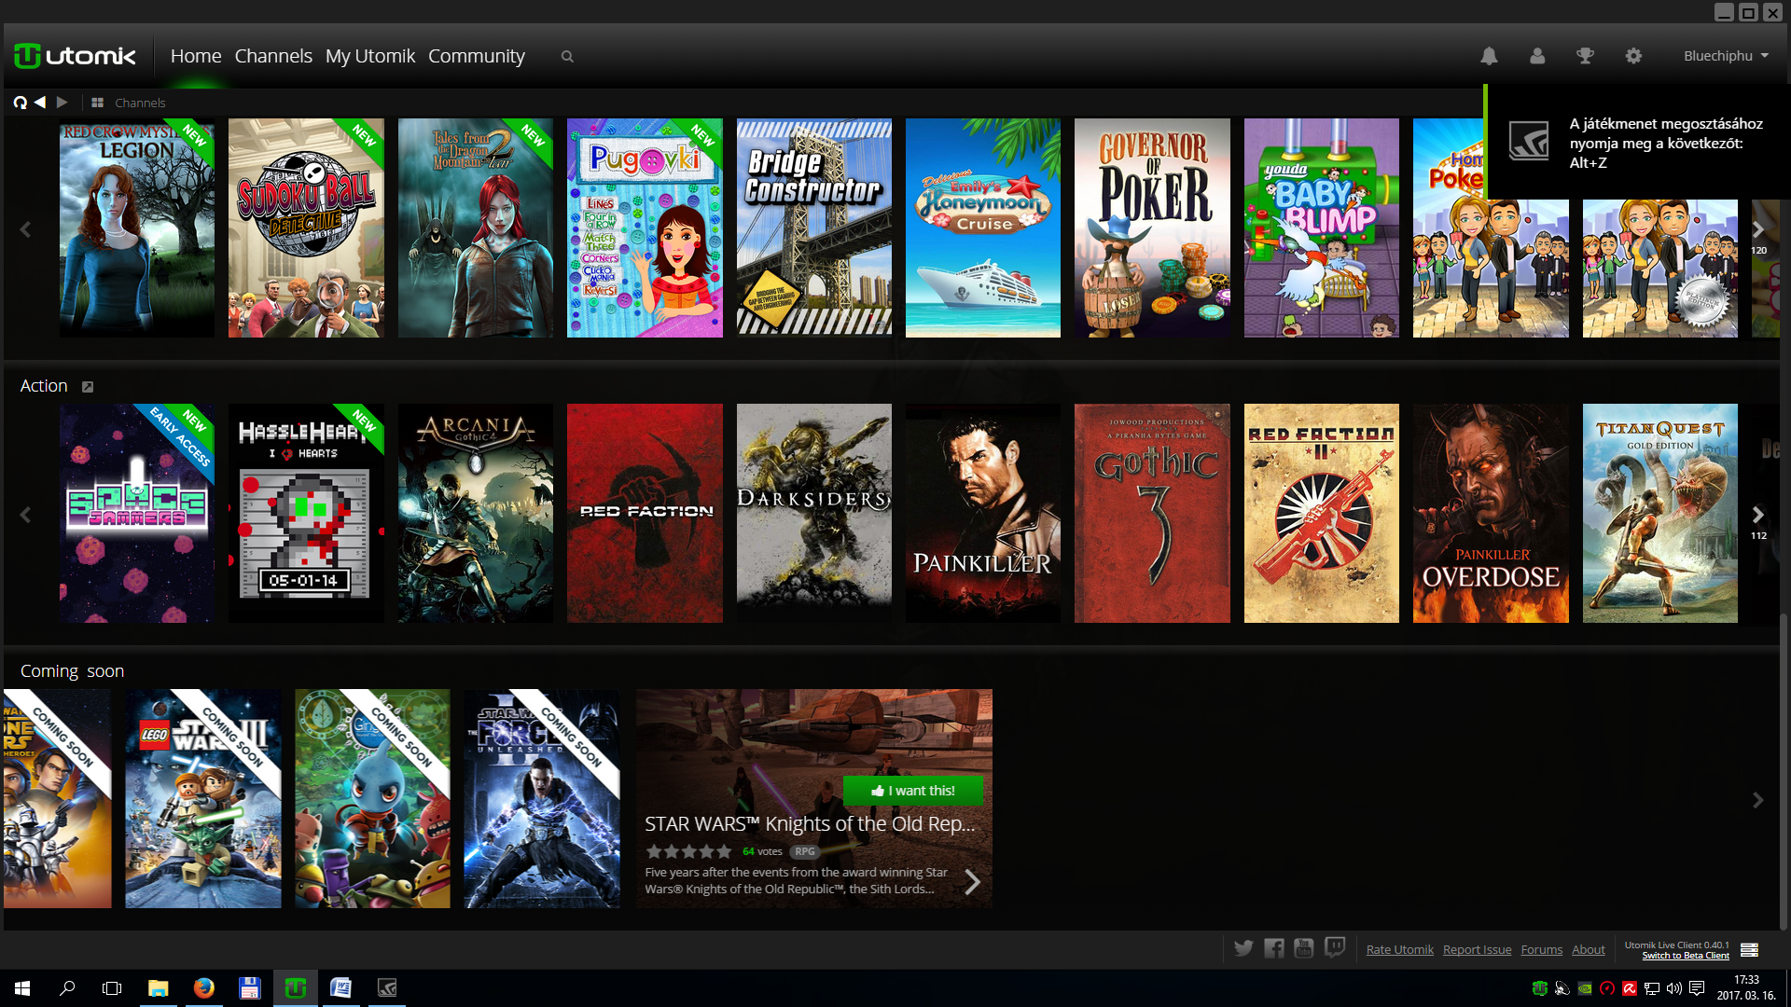Go to Channels tab
Screen dimensions: 1791x1007
pos(273,56)
